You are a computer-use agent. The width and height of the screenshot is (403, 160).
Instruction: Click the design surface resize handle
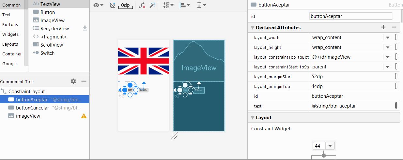coord(174,136)
